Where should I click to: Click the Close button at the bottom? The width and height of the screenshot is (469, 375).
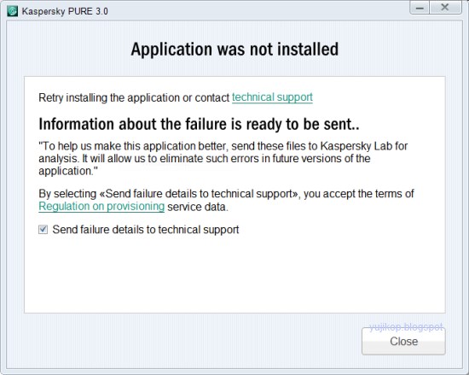point(403,341)
